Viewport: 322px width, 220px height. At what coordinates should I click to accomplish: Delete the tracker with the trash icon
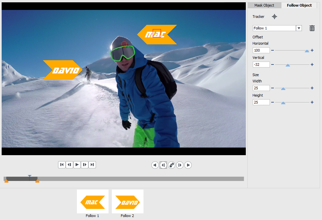(312, 28)
